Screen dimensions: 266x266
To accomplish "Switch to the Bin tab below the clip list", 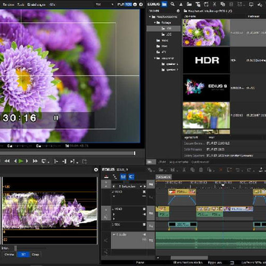I will pos(151,162).
